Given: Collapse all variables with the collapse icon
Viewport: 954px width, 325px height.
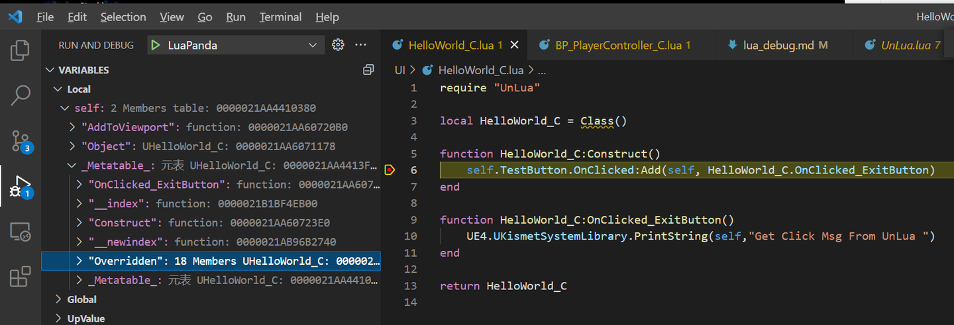Looking at the screenshot, I should pyautogui.click(x=368, y=70).
